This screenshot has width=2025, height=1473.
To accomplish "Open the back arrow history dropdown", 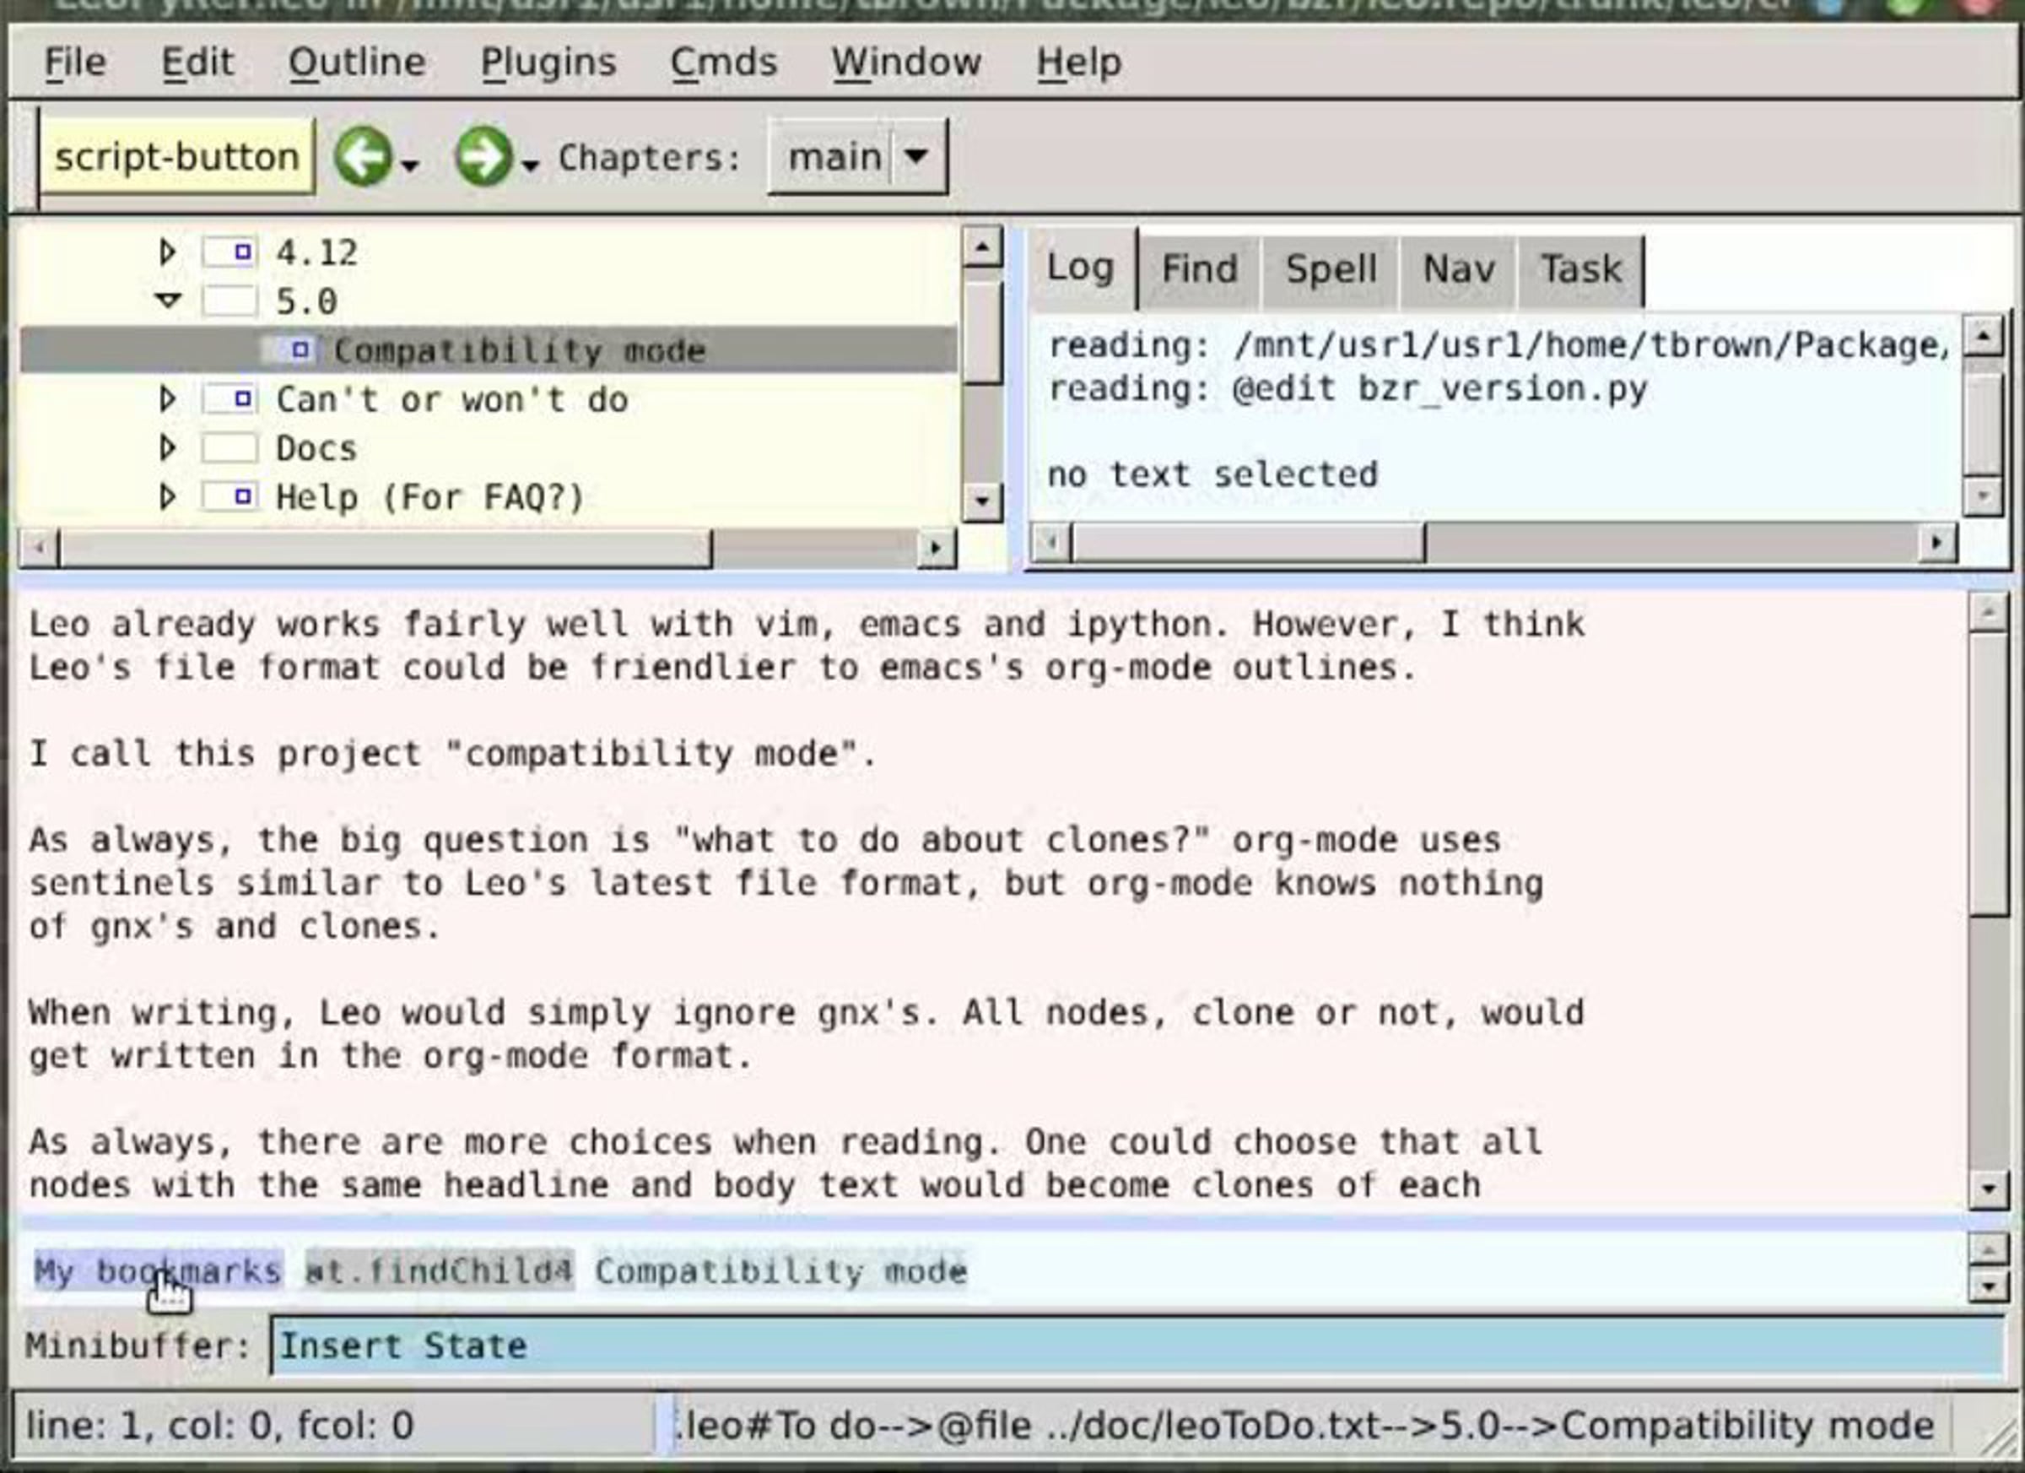I will (410, 165).
